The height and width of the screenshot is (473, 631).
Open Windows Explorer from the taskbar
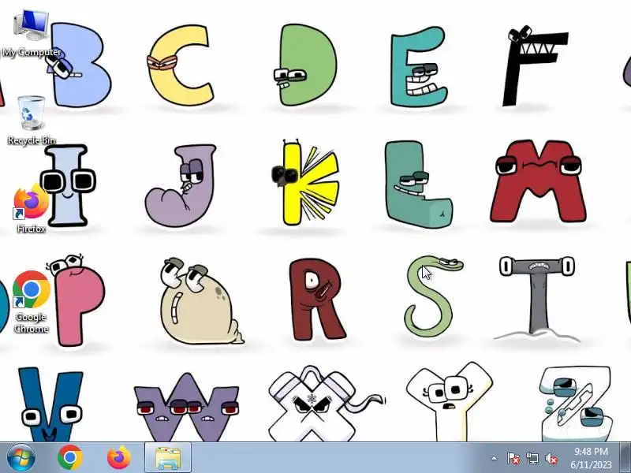point(168,458)
